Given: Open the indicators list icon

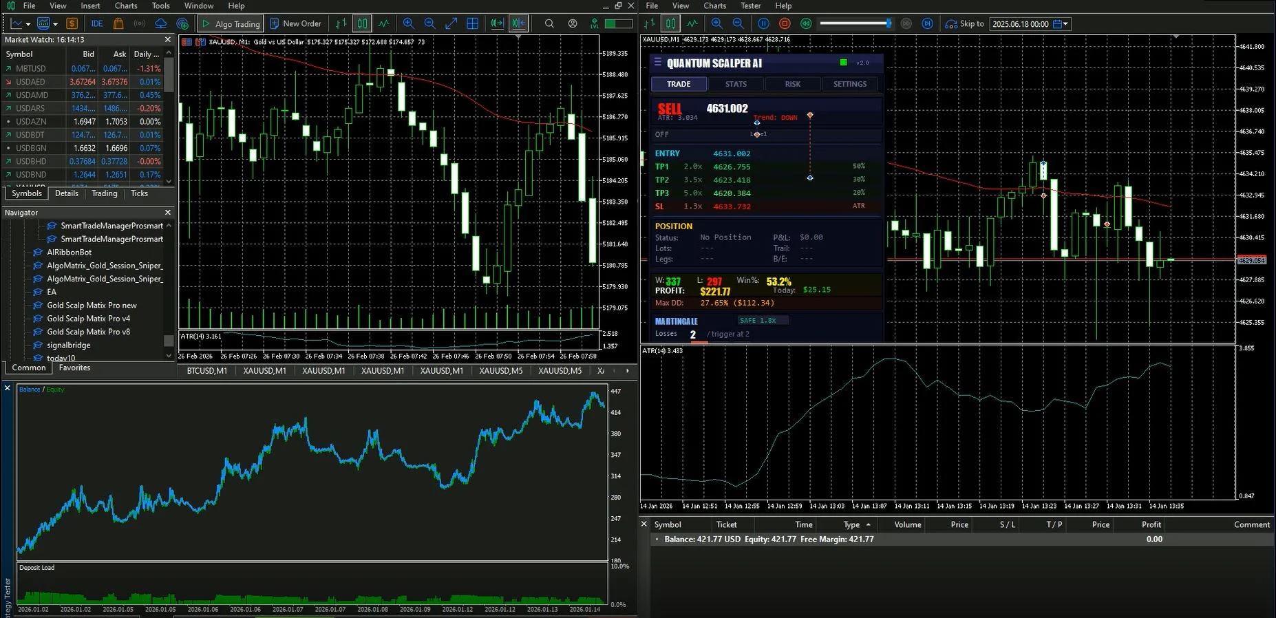Looking at the screenshot, I should tap(43, 23).
